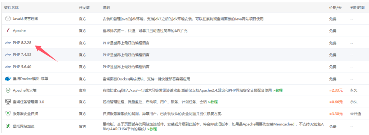369x135 pixels.
Task: Click the PHP 8.2.28 logo icon
Action: (x=8, y=43)
